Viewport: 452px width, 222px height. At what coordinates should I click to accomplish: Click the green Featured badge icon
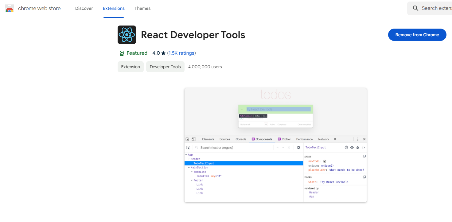tap(122, 53)
